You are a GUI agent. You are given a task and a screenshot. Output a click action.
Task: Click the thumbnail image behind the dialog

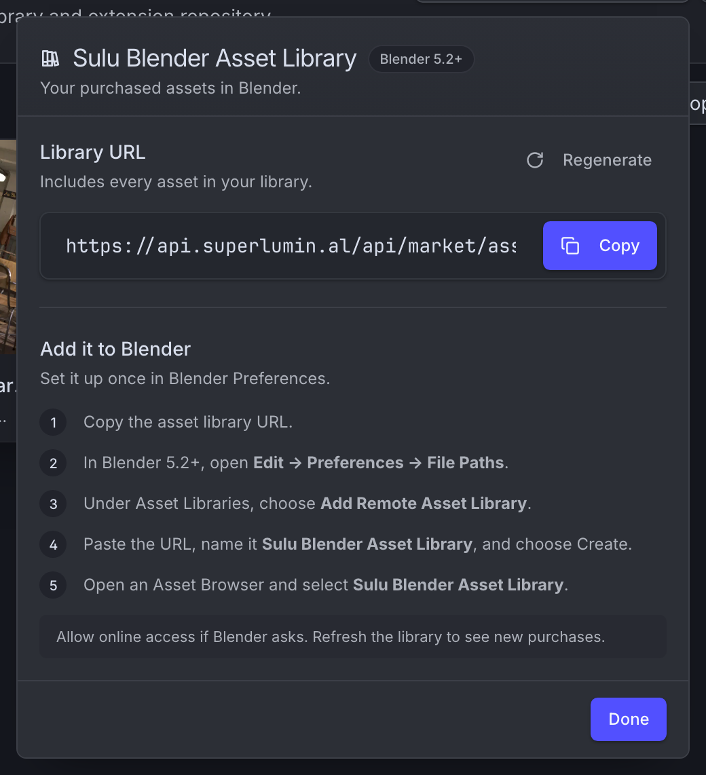click(x=8, y=247)
